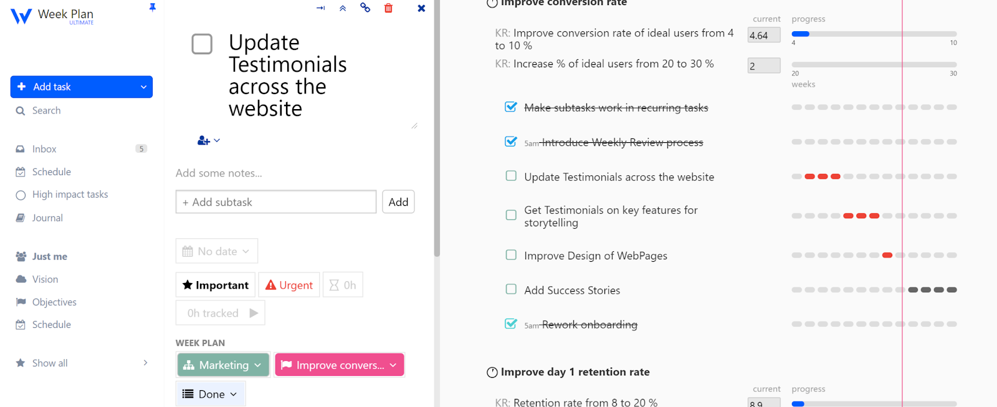997x407 pixels.
Task: Close the task detail panel
Action: tap(421, 8)
